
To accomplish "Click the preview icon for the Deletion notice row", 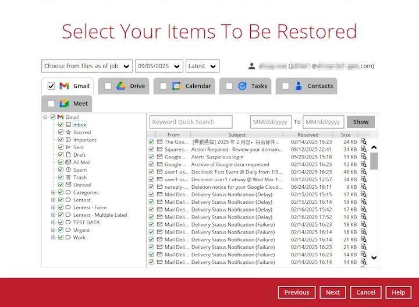I will 363,186.
